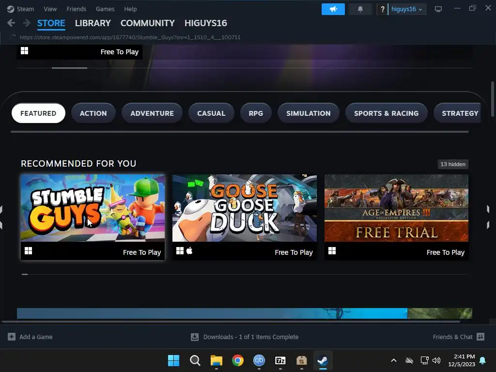Open the Stumble Guys game thumbnail
This screenshot has width=496, height=372.
point(93,208)
